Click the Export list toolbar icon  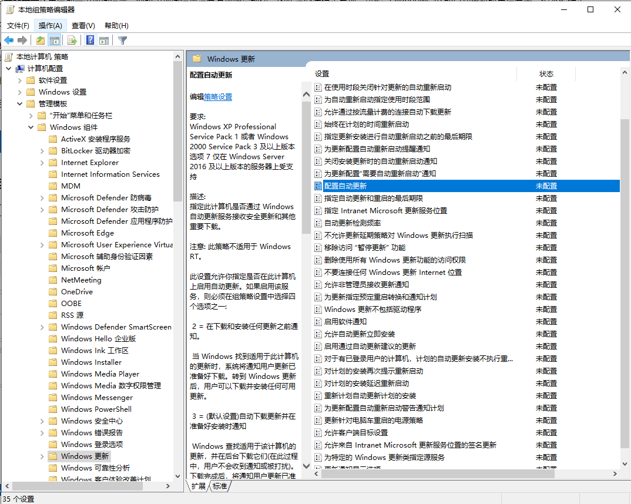(72, 40)
